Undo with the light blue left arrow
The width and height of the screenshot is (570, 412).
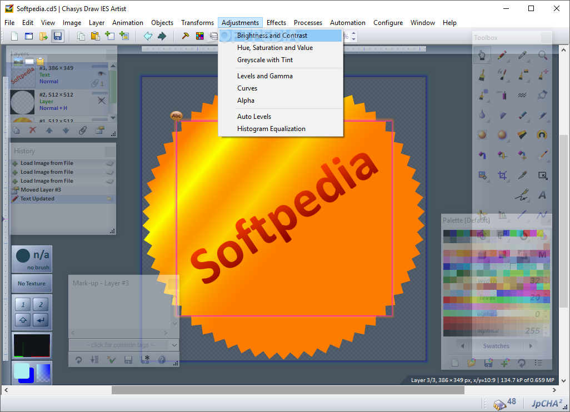[148, 36]
